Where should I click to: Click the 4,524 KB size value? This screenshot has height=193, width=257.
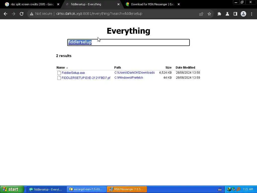click(x=165, y=73)
